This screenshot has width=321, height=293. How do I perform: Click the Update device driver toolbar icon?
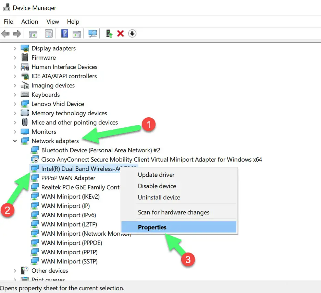[x=109, y=34]
